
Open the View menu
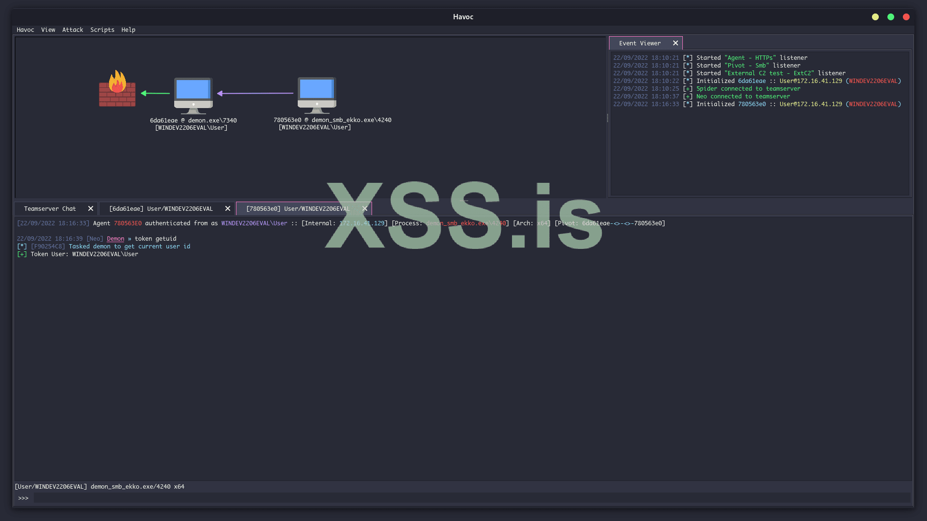point(48,30)
